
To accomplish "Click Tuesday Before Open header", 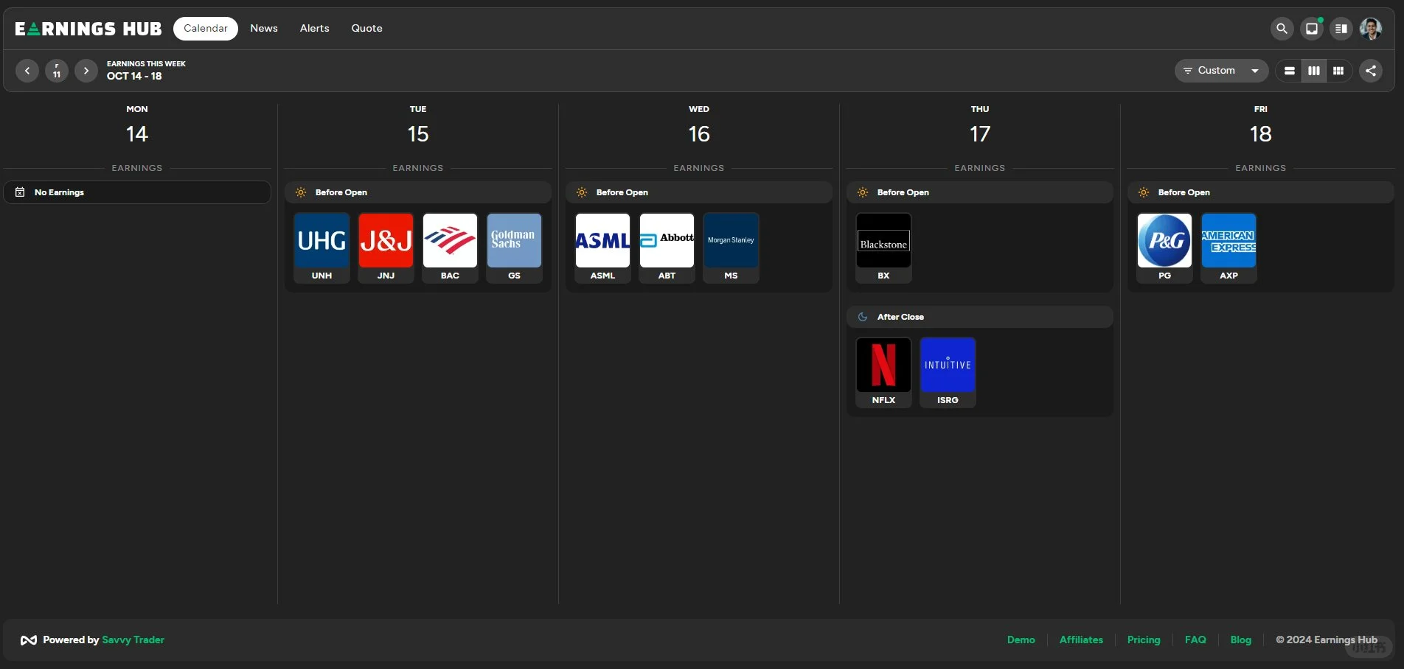I will click(x=418, y=192).
